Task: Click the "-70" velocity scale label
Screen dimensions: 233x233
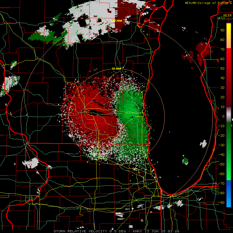Action: click(221, 184)
